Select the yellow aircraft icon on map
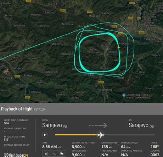Screen dimensions: 163x157 click(118, 47)
